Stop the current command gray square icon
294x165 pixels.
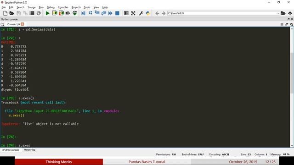tap(282, 24)
